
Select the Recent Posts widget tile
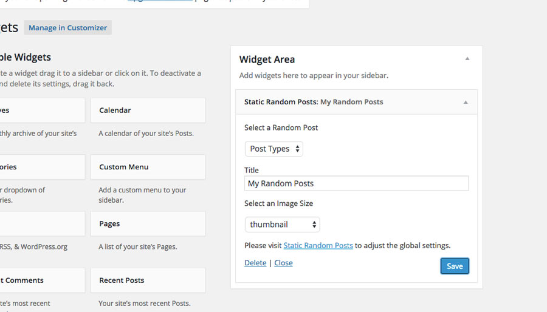[x=148, y=280]
